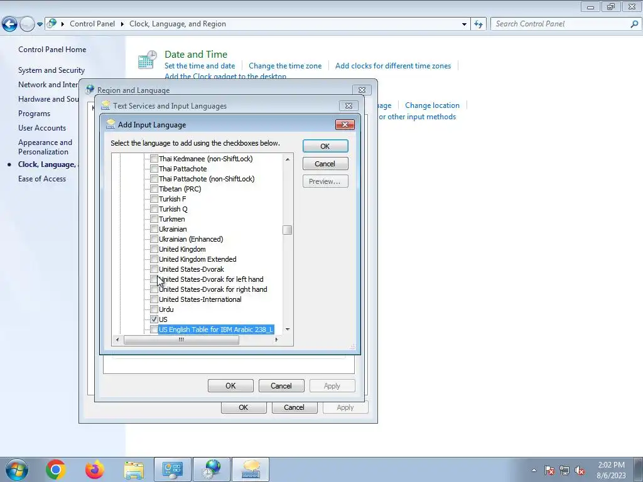
Task: Click OK in Add Input Language dialog
Action: [325, 146]
